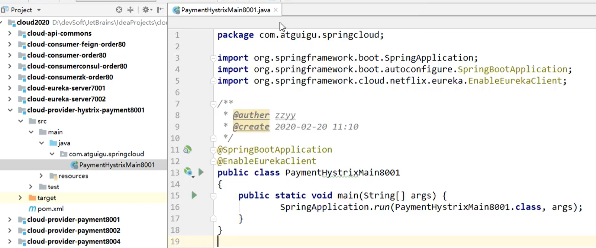Toggle the fold marker beside @EnableEurekaClient
Screen dimensions: 596x248
pyautogui.click(x=213, y=161)
